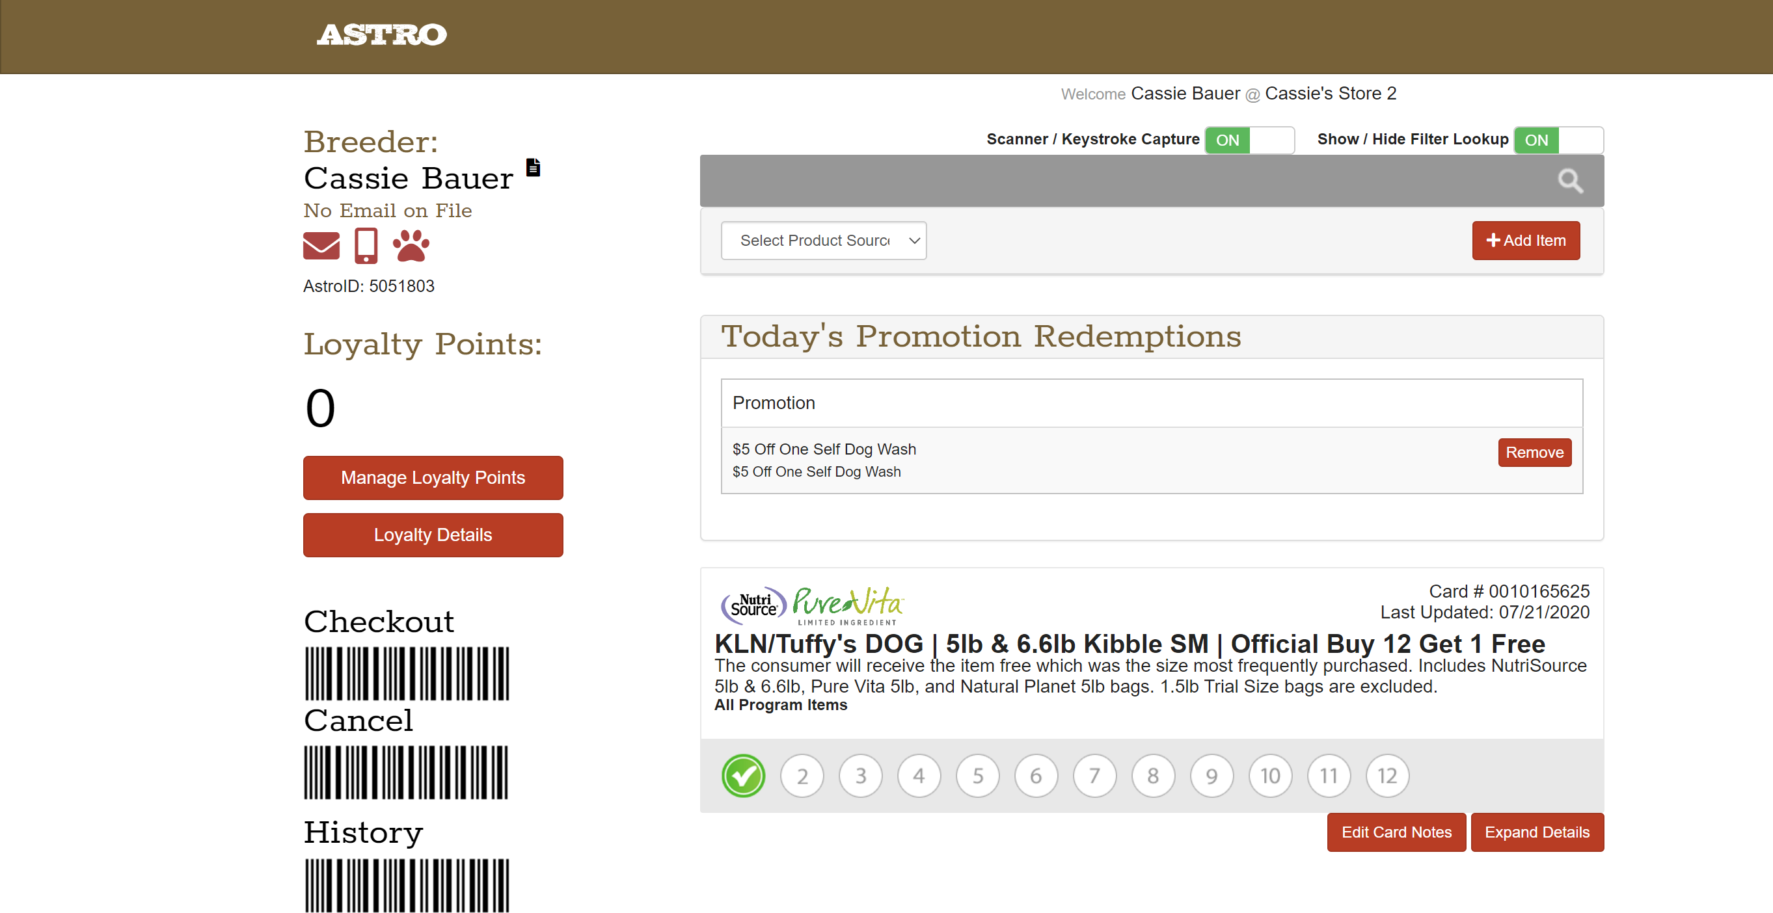Click the Checkout barcode

pyautogui.click(x=407, y=673)
